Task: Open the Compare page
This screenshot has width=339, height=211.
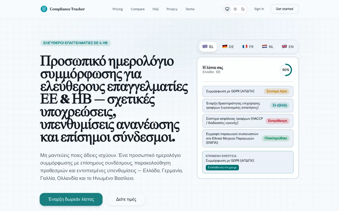Action: point(138,9)
